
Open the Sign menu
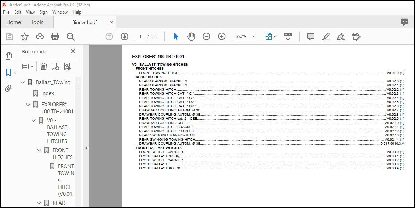tap(43, 12)
